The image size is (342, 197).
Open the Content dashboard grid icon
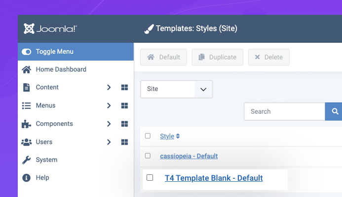click(x=124, y=87)
